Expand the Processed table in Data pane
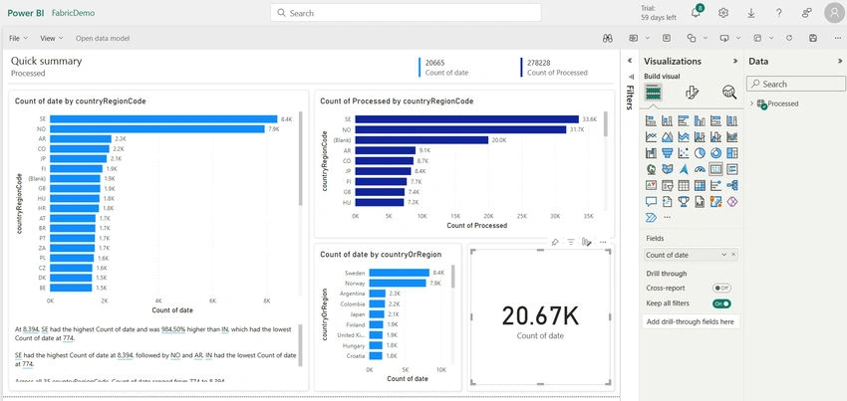The height and width of the screenshot is (401, 847). pyautogui.click(x=751, y=103)
